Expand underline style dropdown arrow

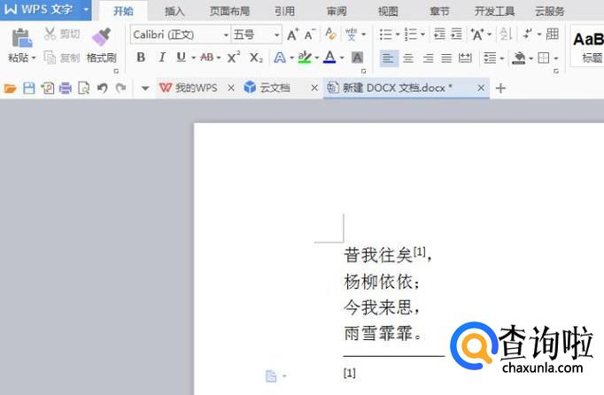(193, 58)
